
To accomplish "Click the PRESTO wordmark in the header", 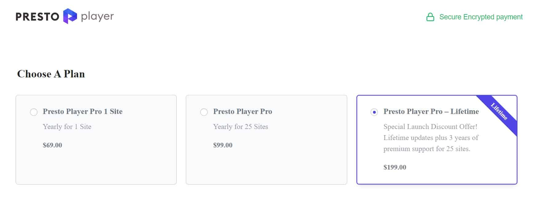I will click(x=37, y=17).
